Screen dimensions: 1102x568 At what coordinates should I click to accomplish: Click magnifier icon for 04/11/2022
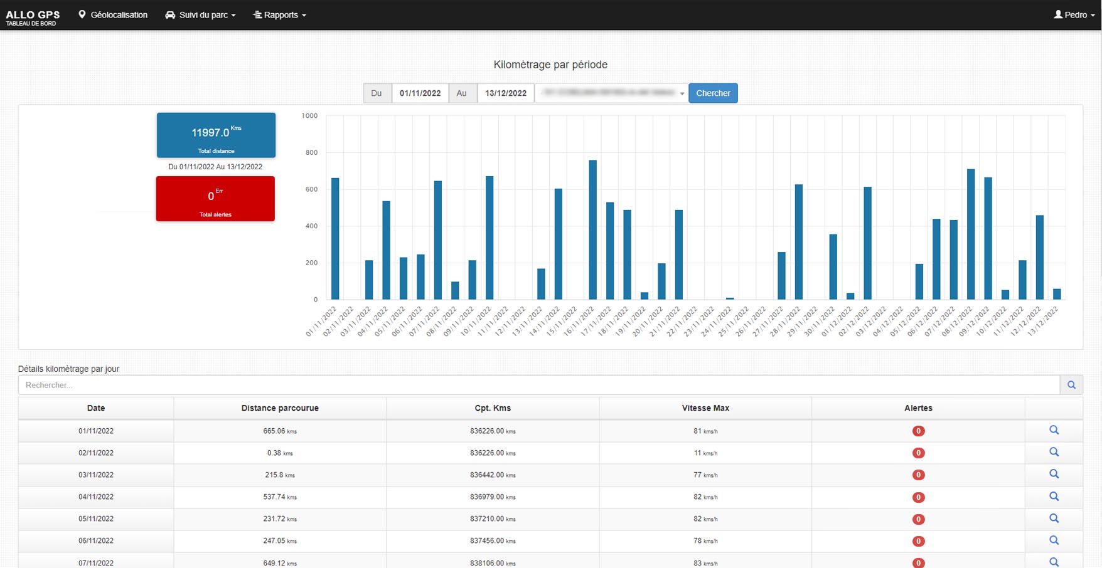1054,497
